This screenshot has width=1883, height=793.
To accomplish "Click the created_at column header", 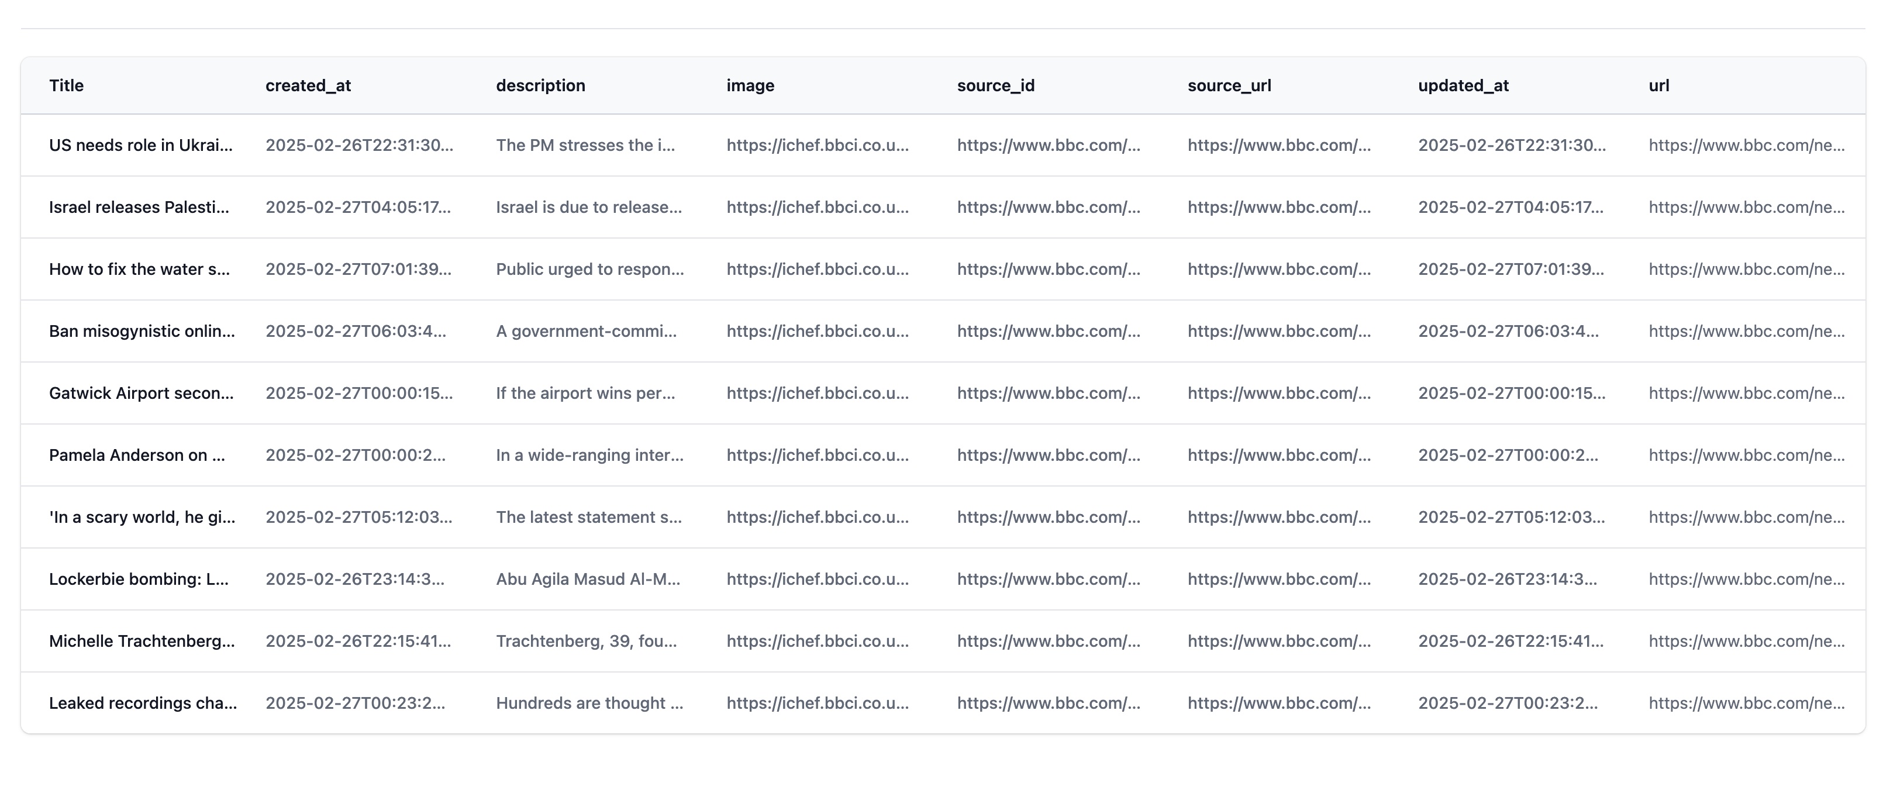I will (x=308, y=85).
